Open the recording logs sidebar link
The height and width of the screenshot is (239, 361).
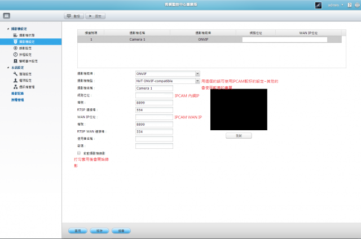pos(17,94)
